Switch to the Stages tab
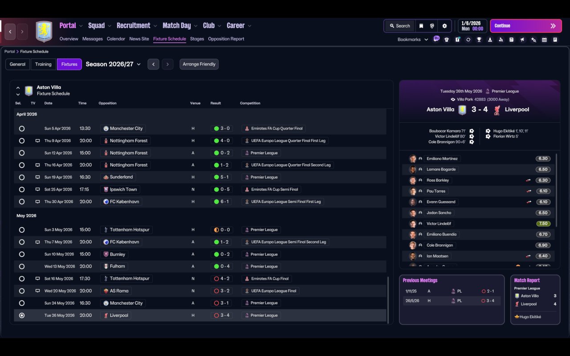 point(197,39)
